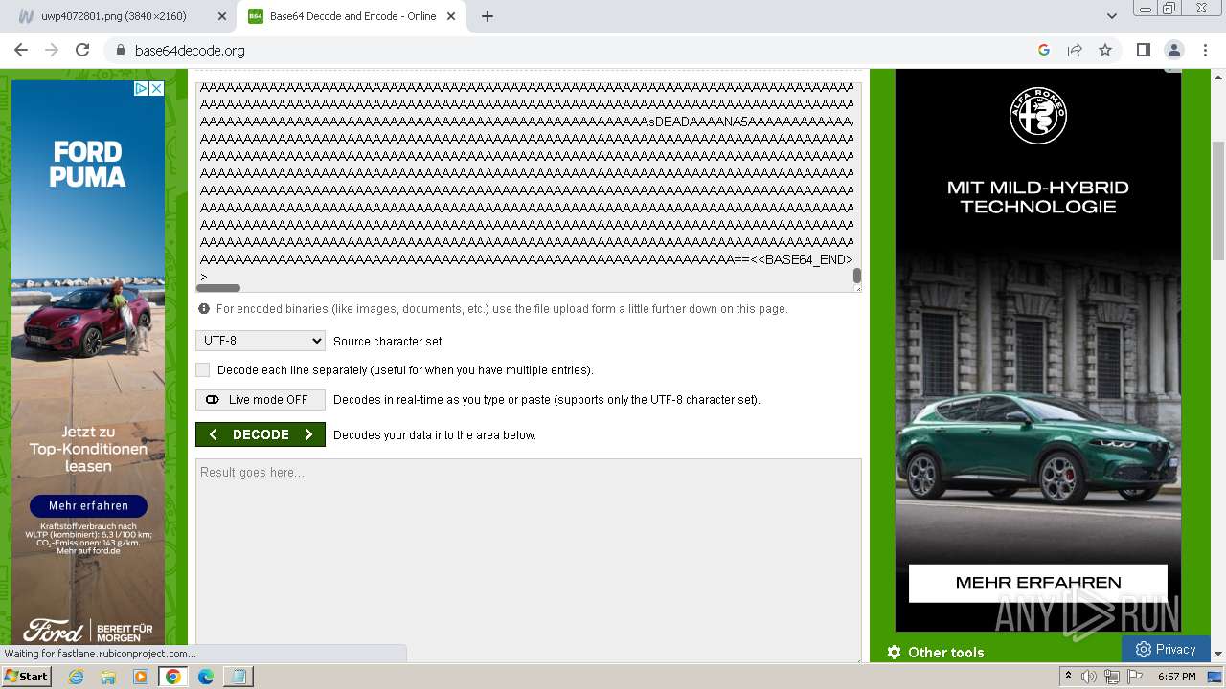Image resolution: width=1226 pixels, height=689 pixels.
Task: Bookmark this page with star
Action: click(1105, 50)
